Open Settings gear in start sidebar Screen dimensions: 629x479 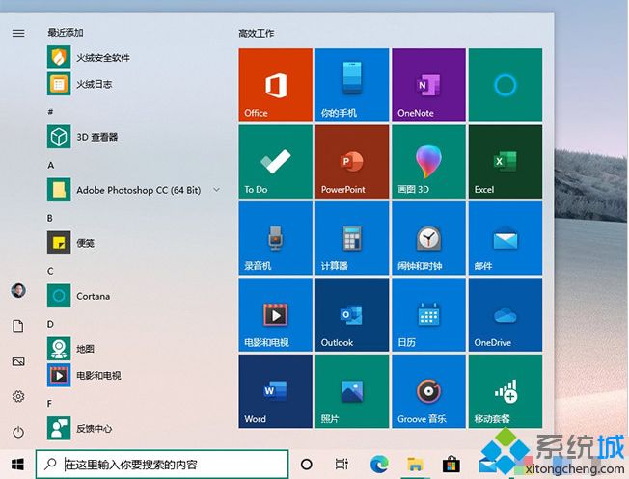click(x=18, y=396)
